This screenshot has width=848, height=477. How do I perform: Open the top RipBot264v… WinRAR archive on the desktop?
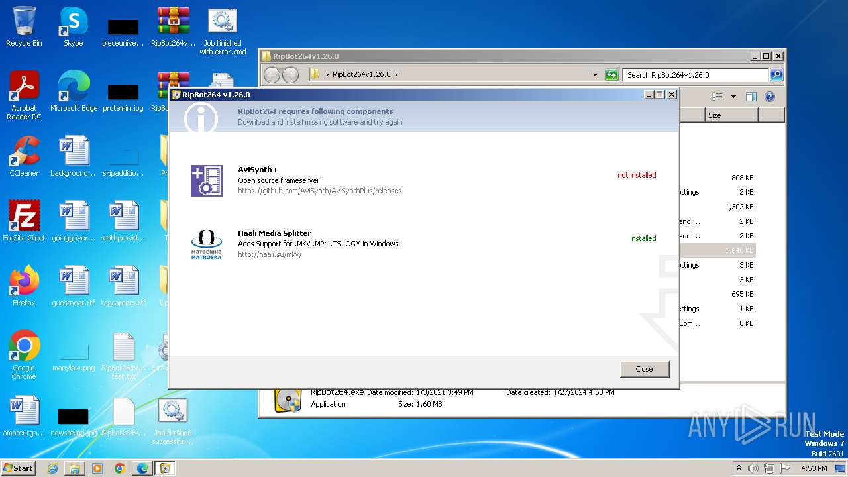(x=173, y=26)
